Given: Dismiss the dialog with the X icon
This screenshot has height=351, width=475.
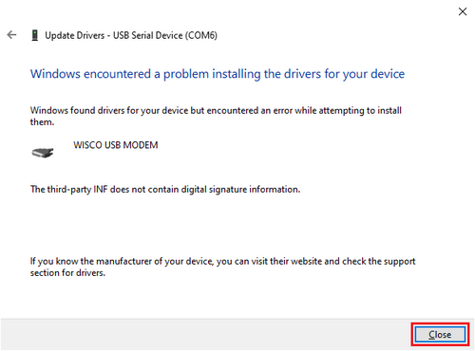Looking at the screenshot, I should point(463,11).
